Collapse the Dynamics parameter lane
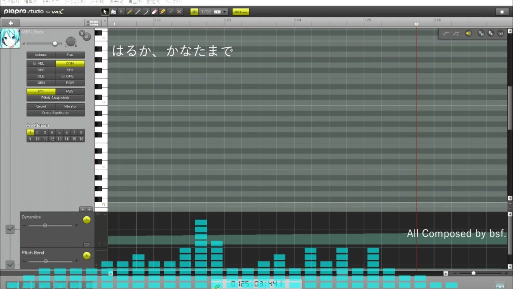The width and height of the screenshot is (513, 289). pyautogui.click(x=87, y=244)
